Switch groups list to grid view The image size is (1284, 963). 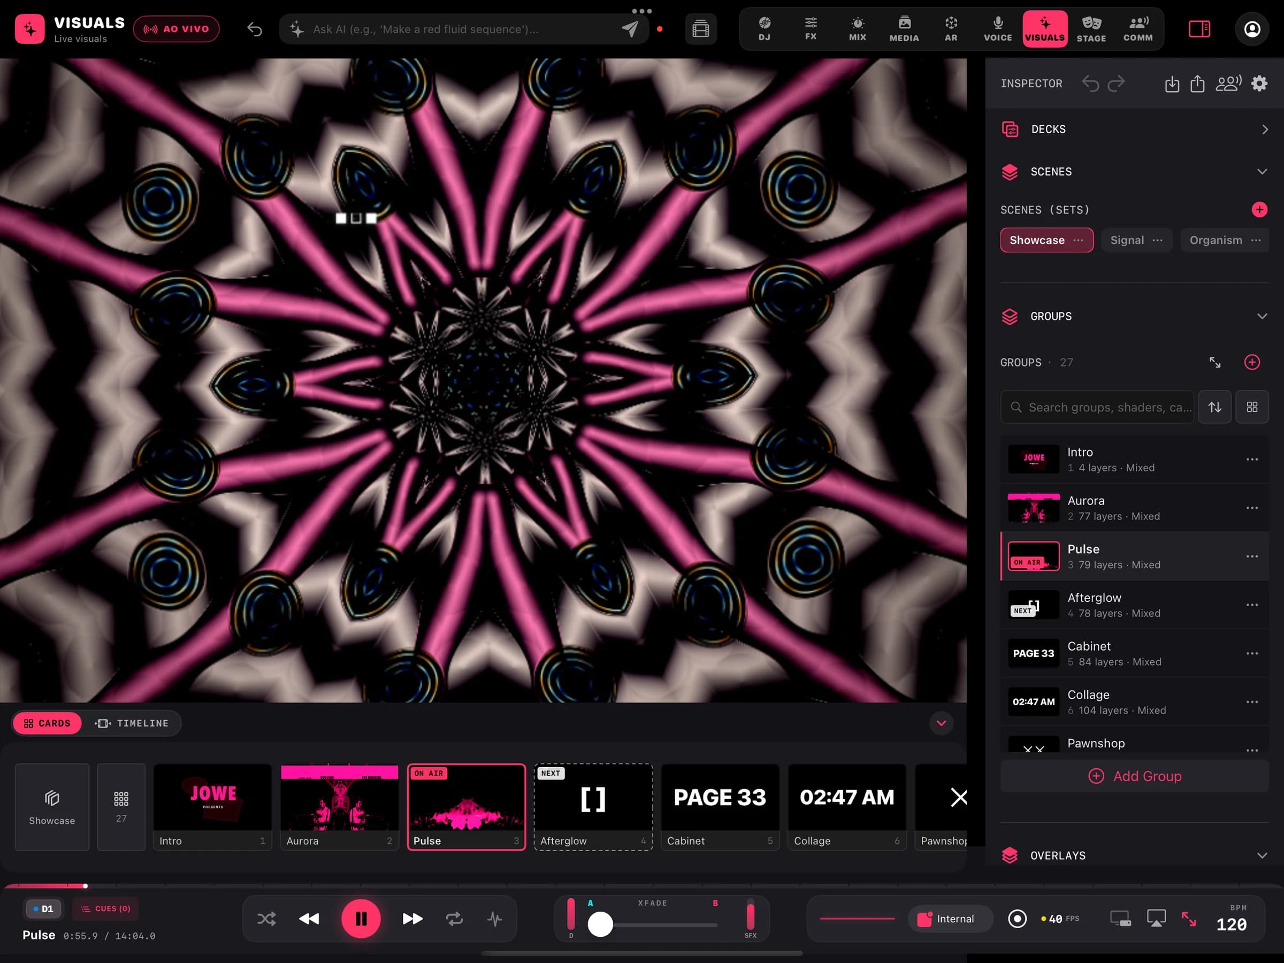pyautogui.click(x=1252, y=407)
